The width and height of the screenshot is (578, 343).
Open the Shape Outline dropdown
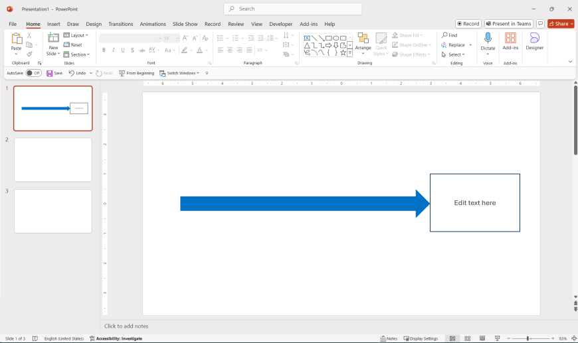pyautogui.click(x=411, y=45)
